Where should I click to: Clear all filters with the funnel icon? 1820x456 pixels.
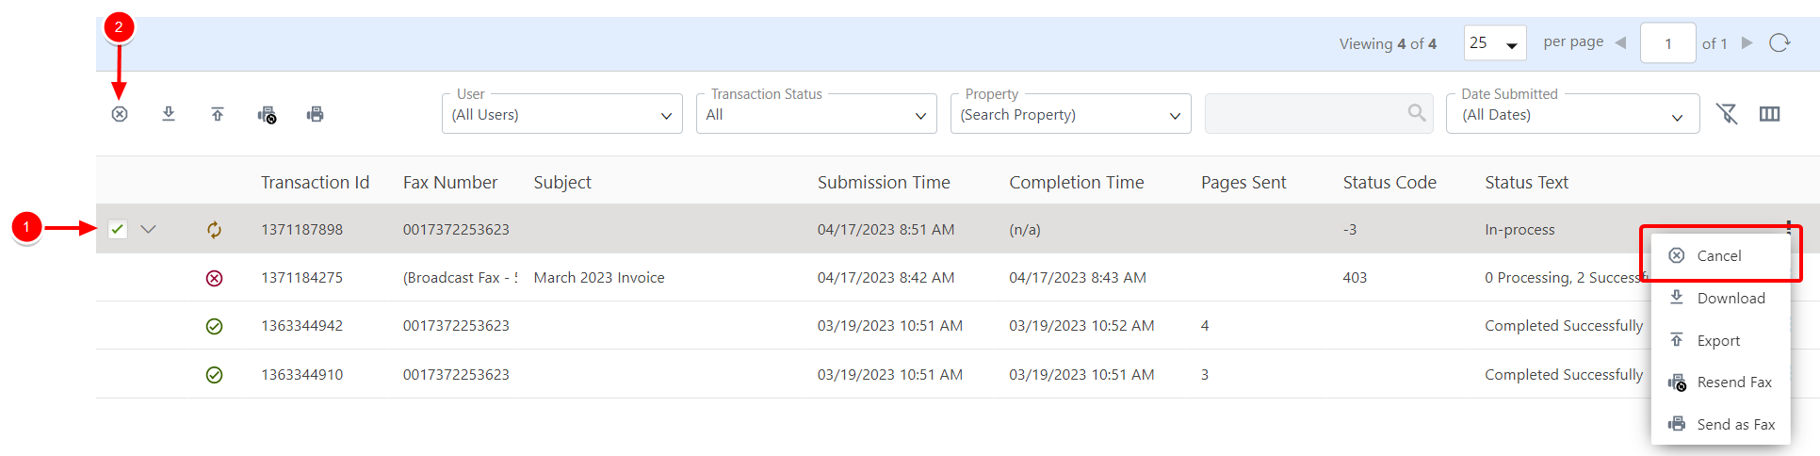pyautogui.click(x=1727, y=114)
